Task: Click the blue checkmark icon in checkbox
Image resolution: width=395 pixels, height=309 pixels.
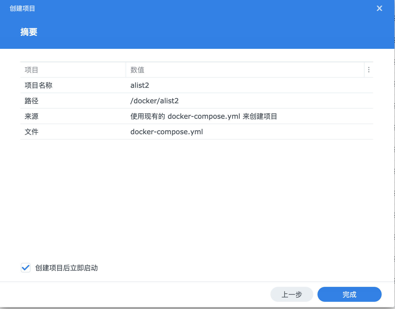Action: coord(25,268)
